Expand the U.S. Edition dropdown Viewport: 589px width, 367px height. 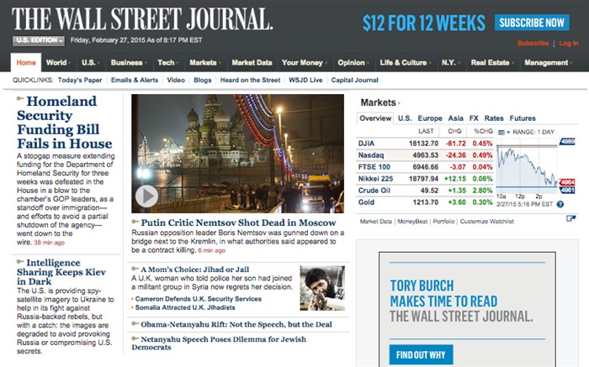click(39, 39)
